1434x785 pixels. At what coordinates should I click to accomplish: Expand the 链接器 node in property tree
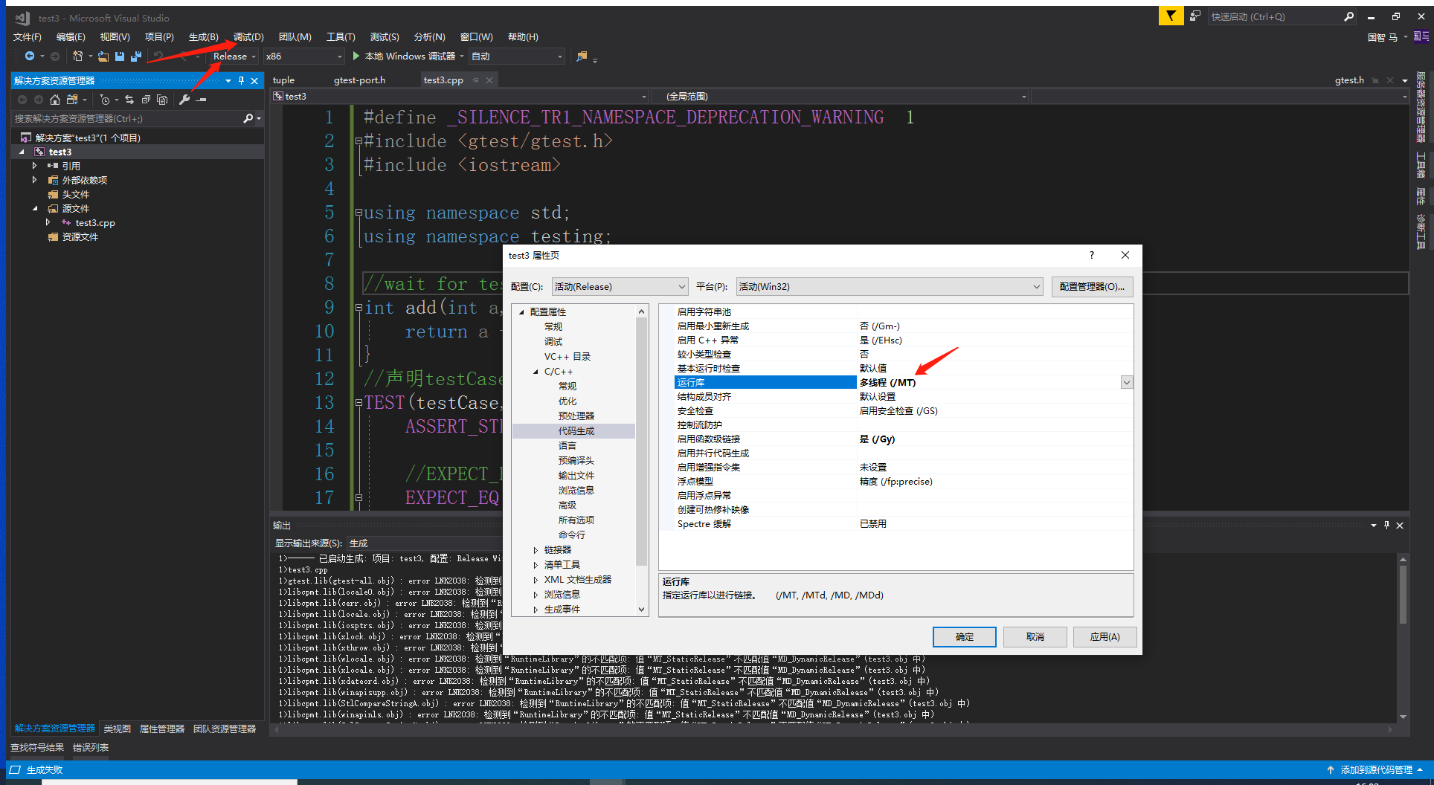coord(537,549)
